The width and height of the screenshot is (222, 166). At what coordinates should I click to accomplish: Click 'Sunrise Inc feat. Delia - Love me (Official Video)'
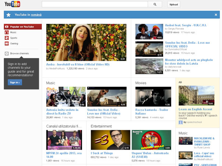(104, 112)
